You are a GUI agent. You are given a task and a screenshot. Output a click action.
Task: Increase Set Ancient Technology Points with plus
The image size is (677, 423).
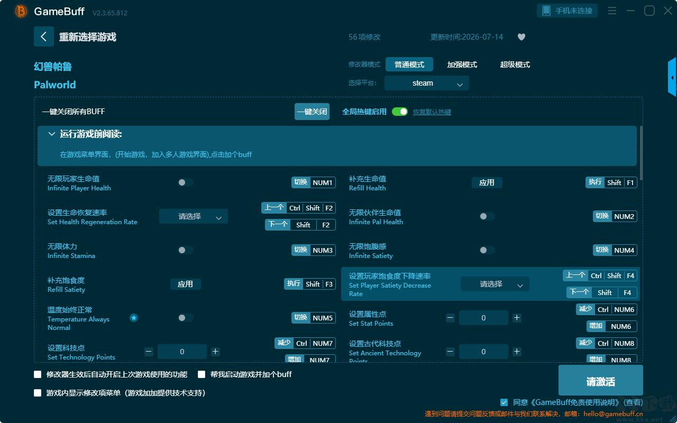pyautogui.click(x=517, y=352)
